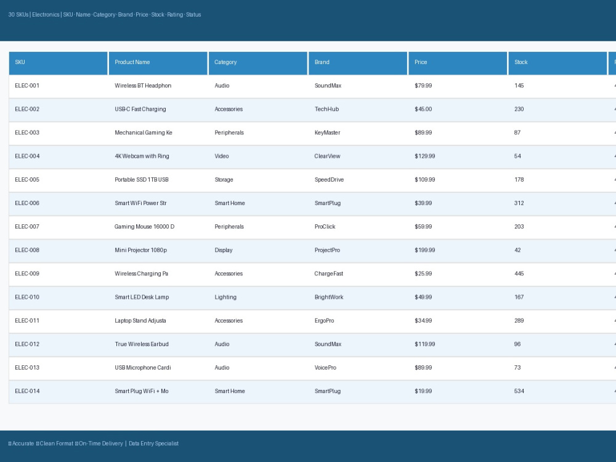Select SKU cell ELEC-006
Image resolution: width=616 pixels, height=462 pixels.
tap(58, 204)
